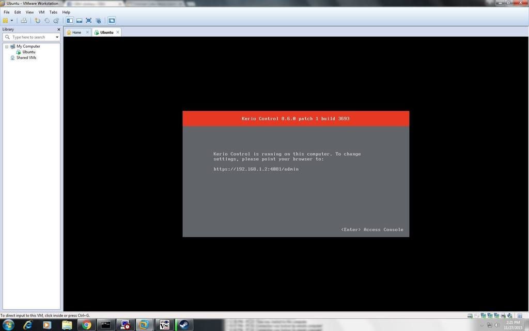This screenshot has height=331, width=529.
Task: Close the Ubuntu tab
Action: click(x=118, y=32)
